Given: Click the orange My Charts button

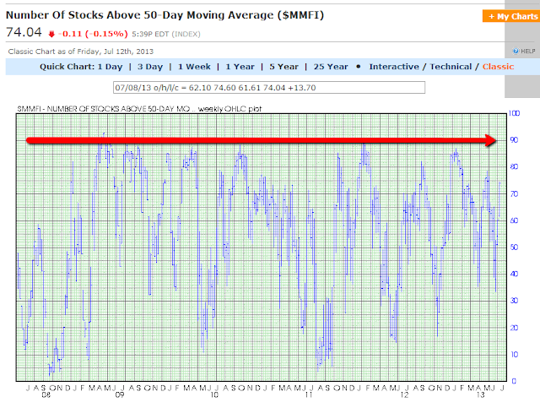Looking at the screenshot, I should (511, 16).
